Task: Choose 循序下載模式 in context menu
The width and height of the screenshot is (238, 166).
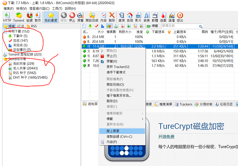Action: tap(122, 72)
